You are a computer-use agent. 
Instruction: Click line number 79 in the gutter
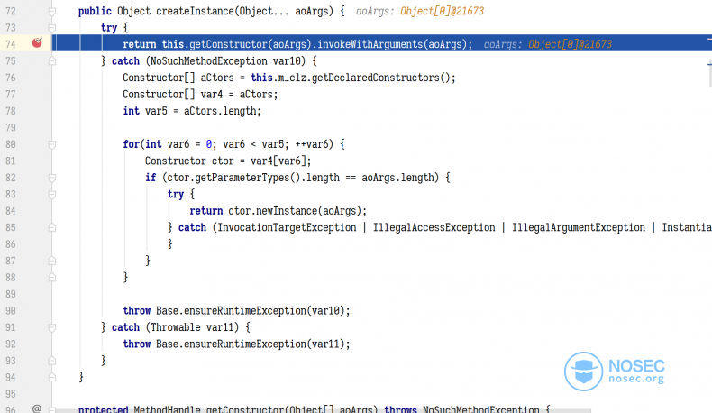pyautogui.click(x=11, y=128)
